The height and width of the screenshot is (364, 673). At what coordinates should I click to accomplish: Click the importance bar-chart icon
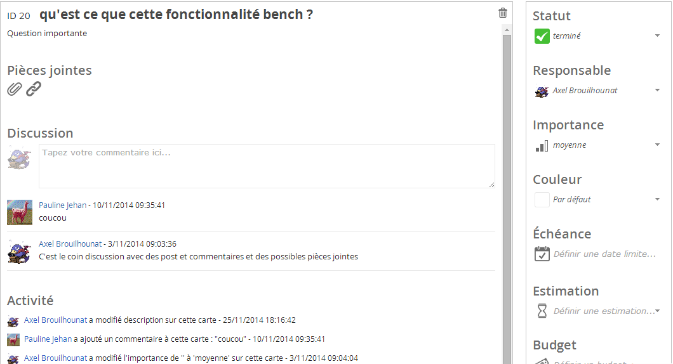pos(542,146)
